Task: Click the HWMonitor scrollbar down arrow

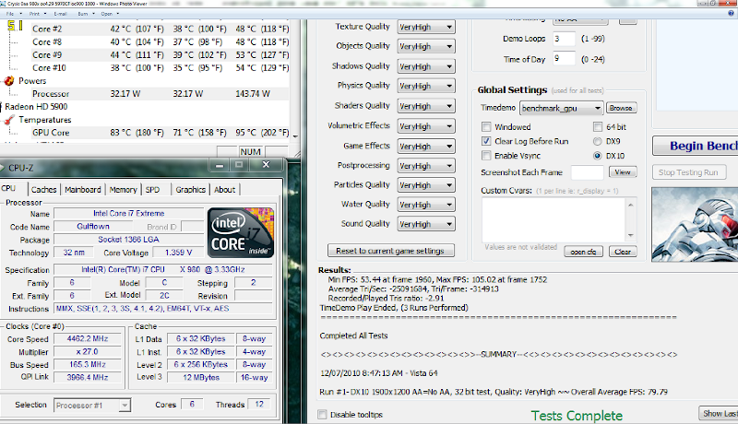Action: tap(295, 136)
